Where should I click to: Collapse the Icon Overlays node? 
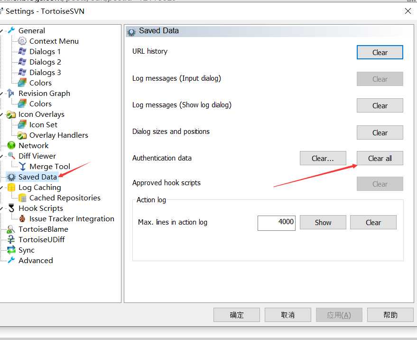pyautogui.click(x=1, y=114)
